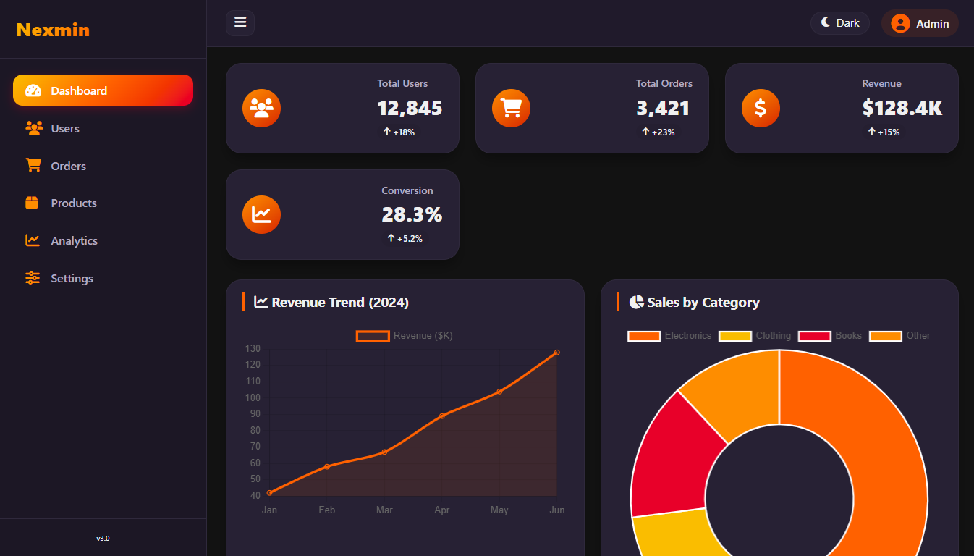This screenshot has height=556, width=974.
Task: Open the Admin user menu
Action: coord(920,23)
